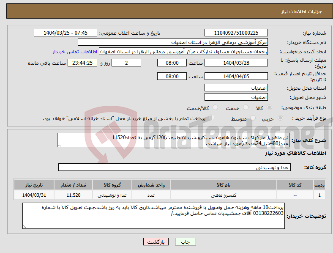Click the توضیحات خریدار notes textarea

point(153,216)
